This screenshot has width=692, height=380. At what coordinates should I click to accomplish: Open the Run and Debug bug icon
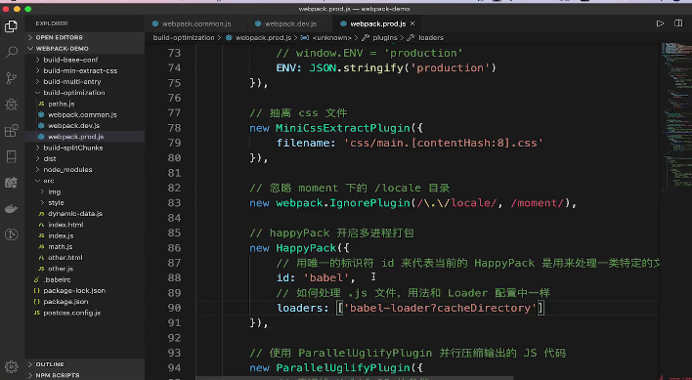[11, 105]
